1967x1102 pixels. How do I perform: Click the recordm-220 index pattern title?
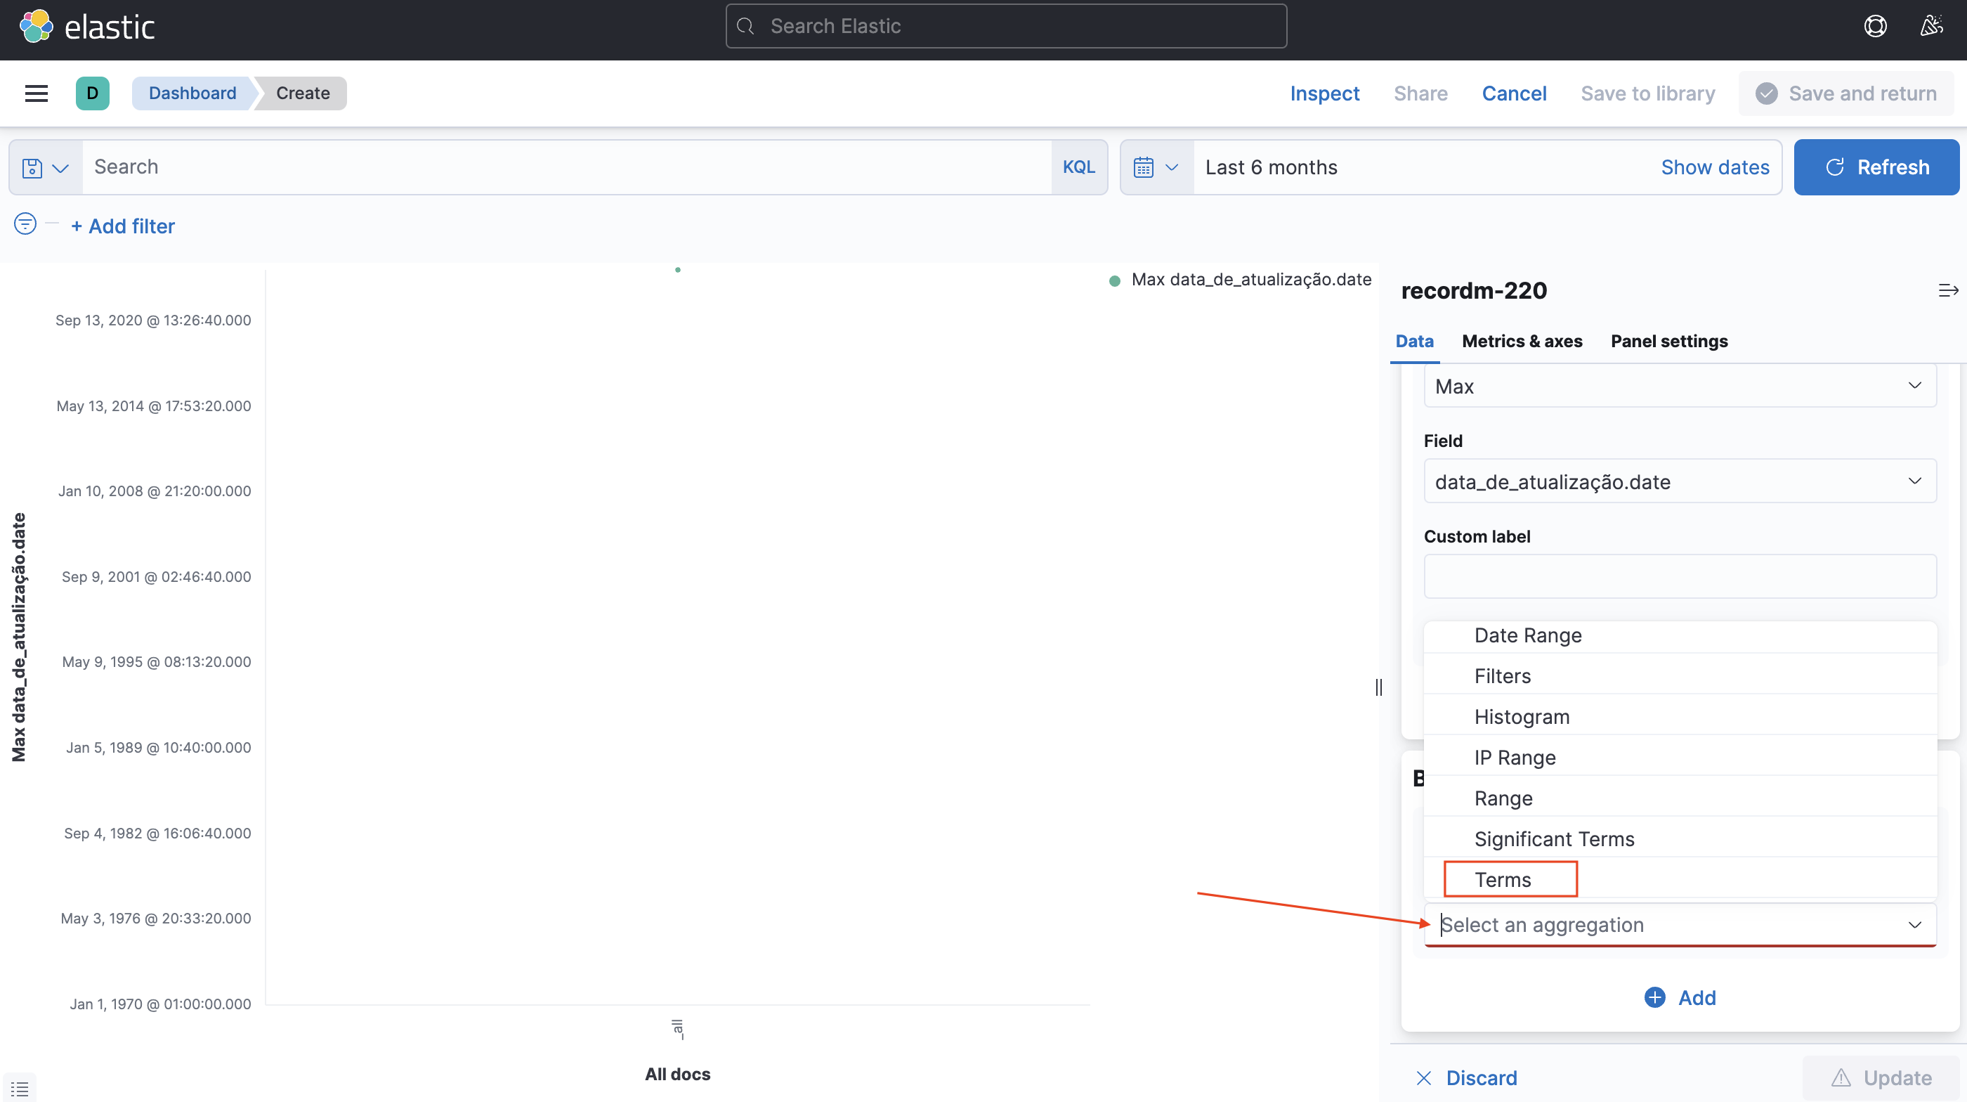point(1473,290)
